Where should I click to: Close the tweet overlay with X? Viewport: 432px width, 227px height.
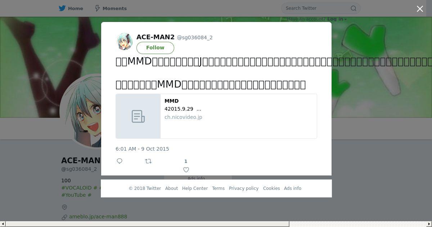tap(420, 9)
